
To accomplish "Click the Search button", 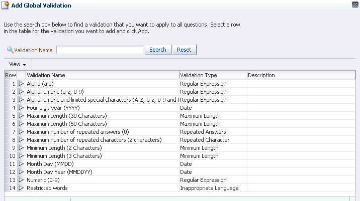I will pyautogui.click(x=158, y=50).
